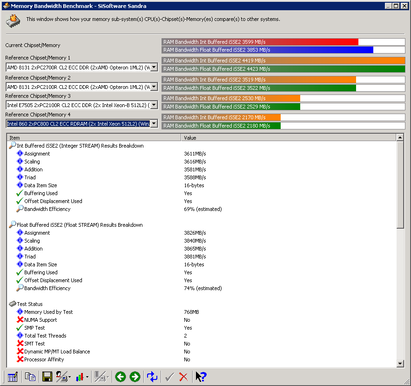Click the 3881MB/s Triad value
Image resolution: width=411 pixels, height=386 pixels.
click(195, 257)
